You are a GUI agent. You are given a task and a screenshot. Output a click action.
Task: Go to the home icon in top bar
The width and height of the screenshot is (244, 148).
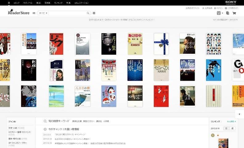tap(9, 3)
